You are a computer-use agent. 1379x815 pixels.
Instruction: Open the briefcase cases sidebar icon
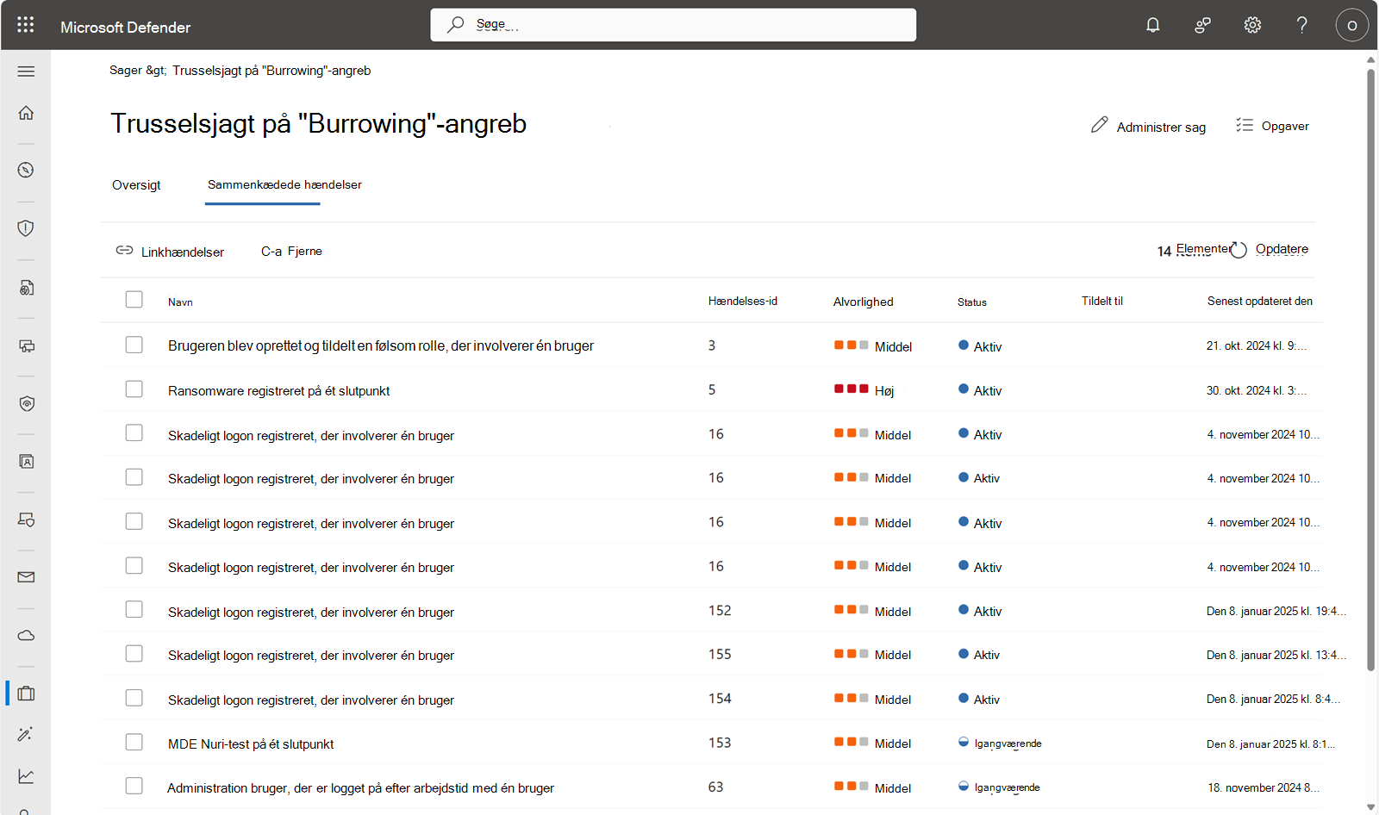point(26,694)
